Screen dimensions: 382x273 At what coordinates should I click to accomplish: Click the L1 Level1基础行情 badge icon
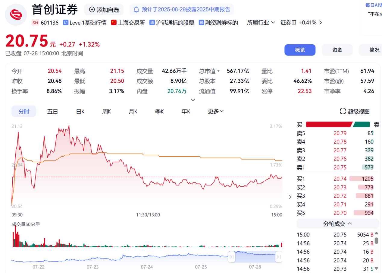65,23
